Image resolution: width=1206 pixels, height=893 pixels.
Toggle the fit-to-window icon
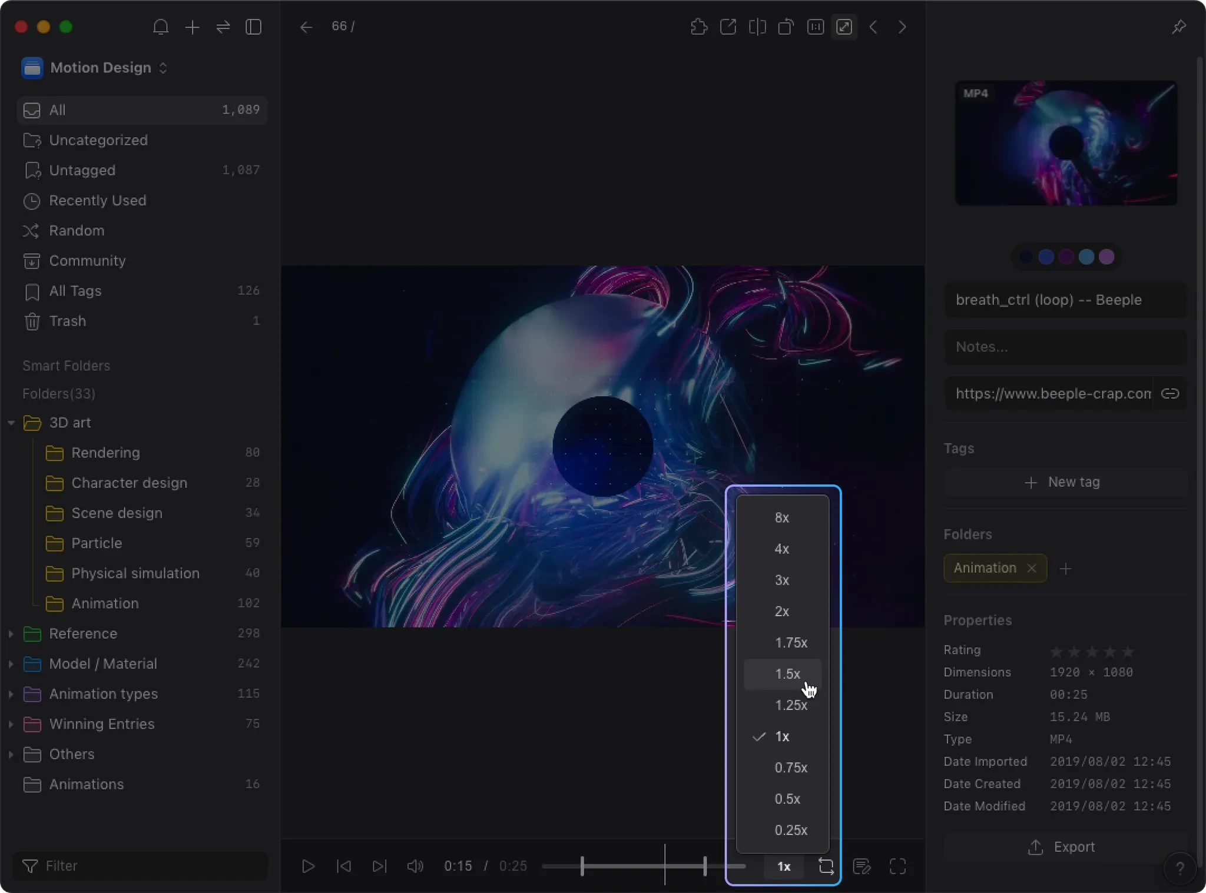pos(844,27)
